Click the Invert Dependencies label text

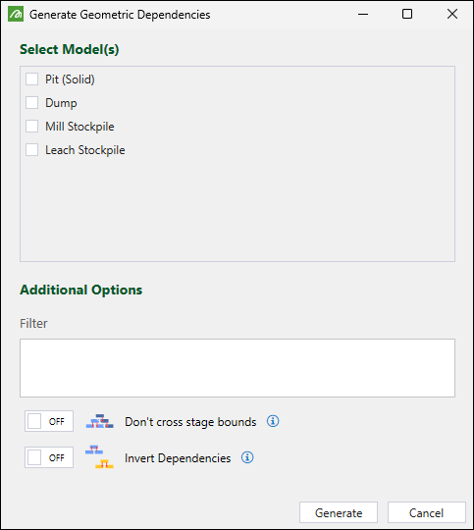pos(178,458)
